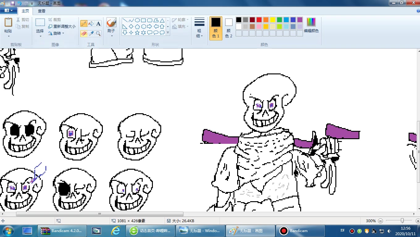This screenshot has width=420, height=237.
Task: Click the Undo arrow in title bar
Action: 19,3
